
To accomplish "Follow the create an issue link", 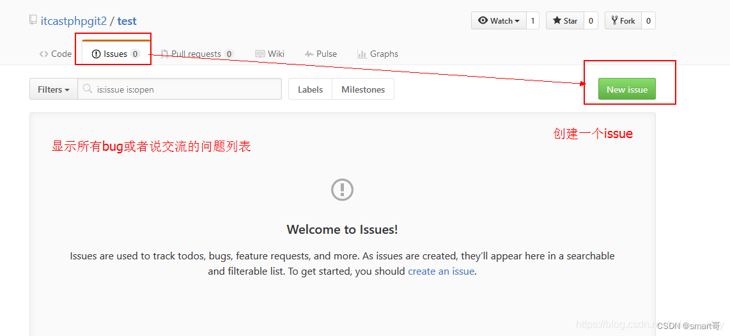I will click(x=441, y=271).
